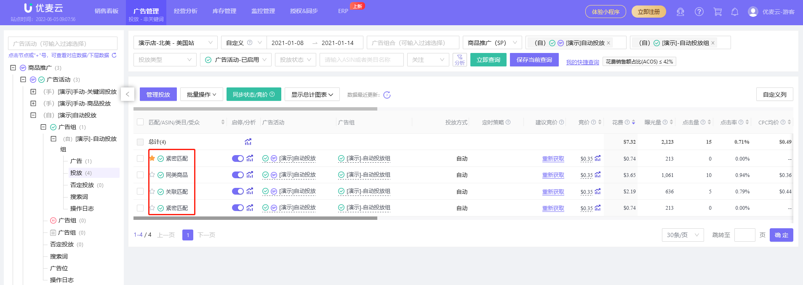Sort by the 曝光量 column sort arrows
The height and width of the screenshot is (285, 803).
(x=671, y=122)
